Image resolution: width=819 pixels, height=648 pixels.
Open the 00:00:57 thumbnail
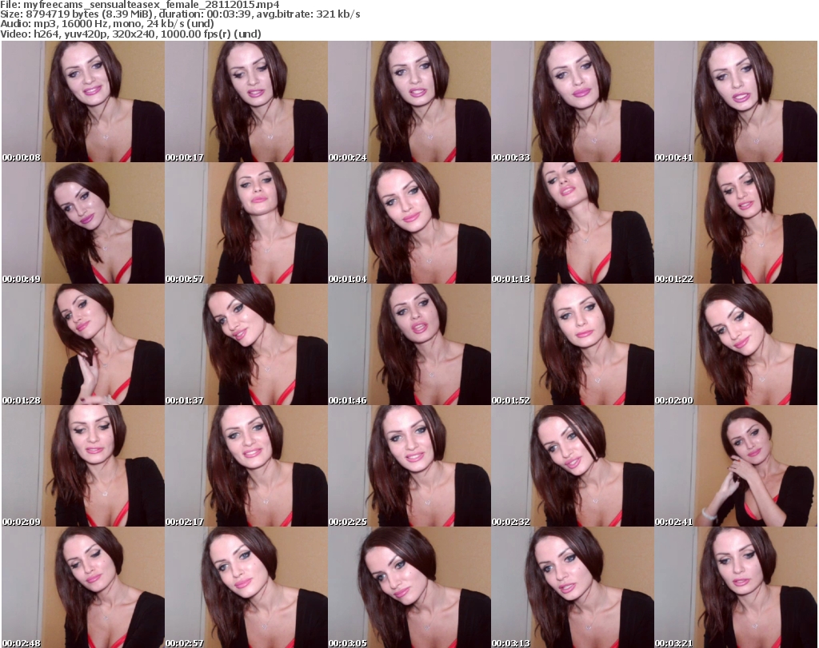(246, 223)
